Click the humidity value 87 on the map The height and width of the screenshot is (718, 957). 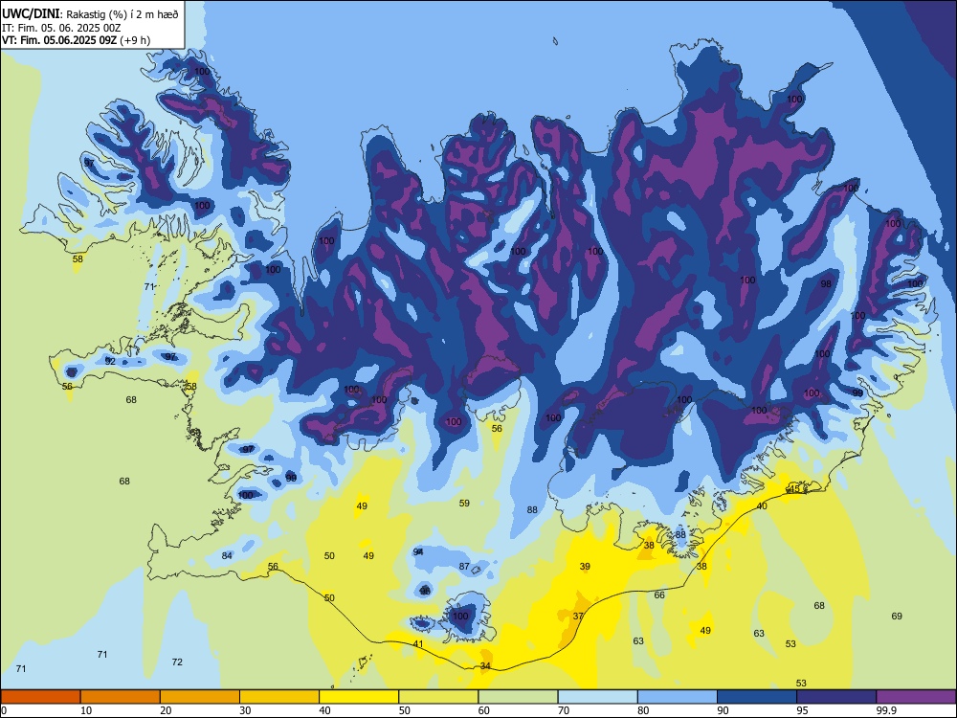464,566
